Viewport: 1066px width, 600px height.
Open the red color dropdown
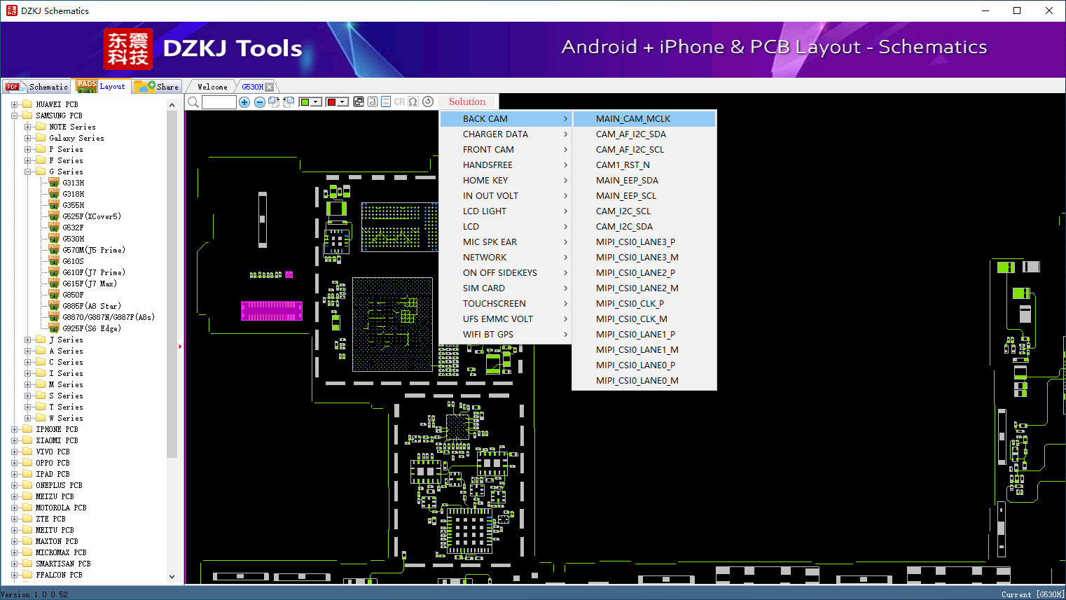(342, 102)
